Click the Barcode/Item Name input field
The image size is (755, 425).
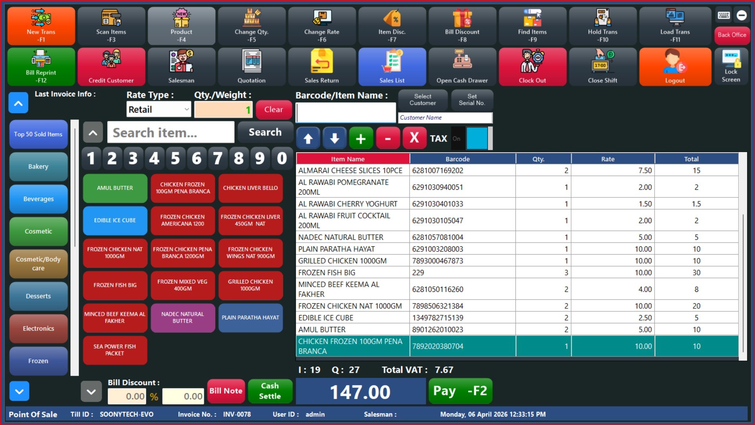(346, 113)
